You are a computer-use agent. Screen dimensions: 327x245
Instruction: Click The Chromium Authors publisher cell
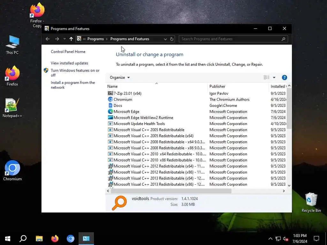tap(229, 100)
